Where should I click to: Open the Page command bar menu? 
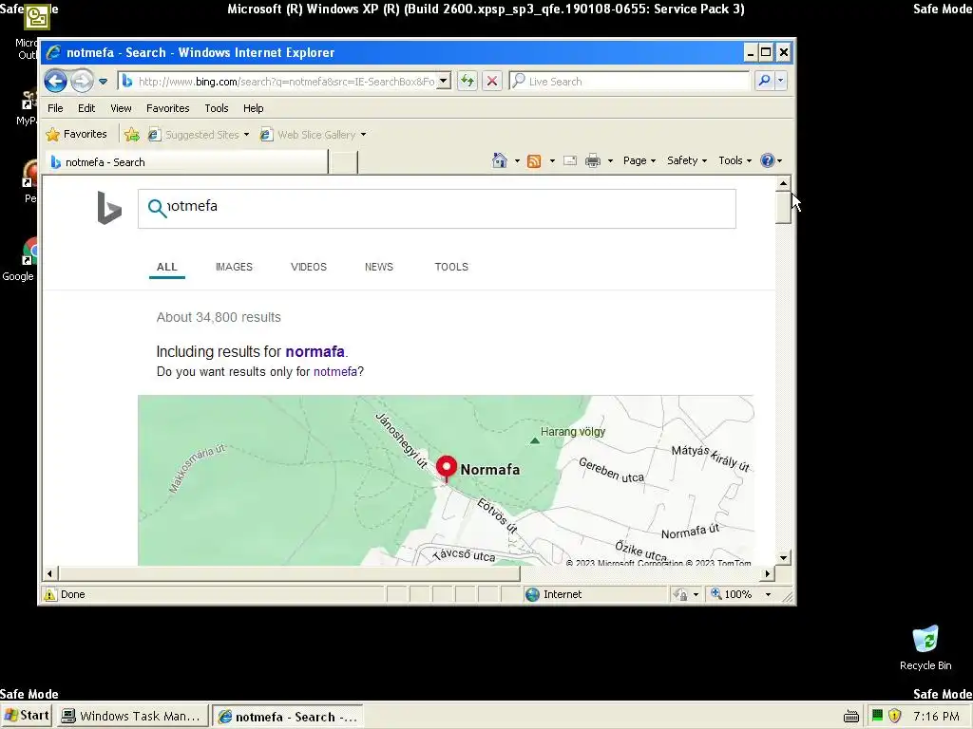639,160
